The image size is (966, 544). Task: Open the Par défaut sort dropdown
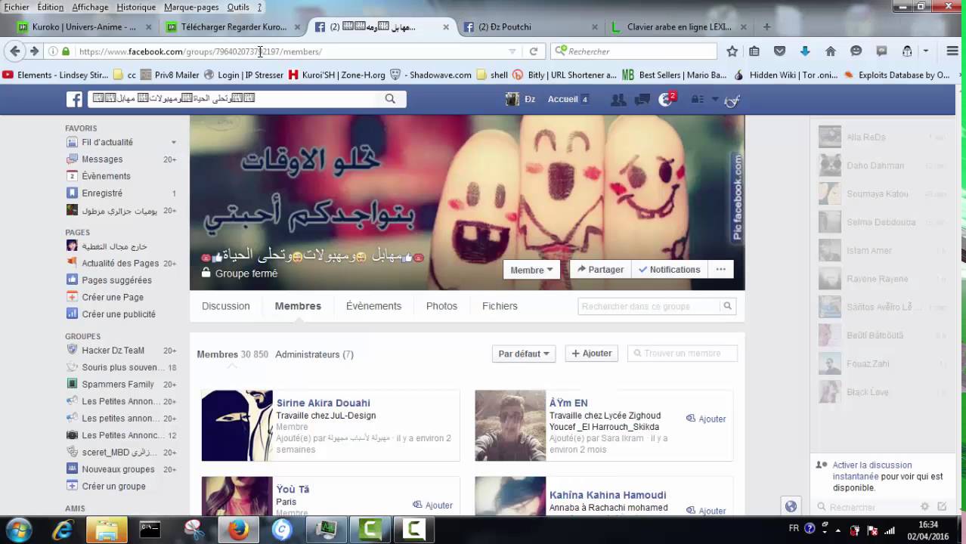pyautogui.click(x=524, y=354)
